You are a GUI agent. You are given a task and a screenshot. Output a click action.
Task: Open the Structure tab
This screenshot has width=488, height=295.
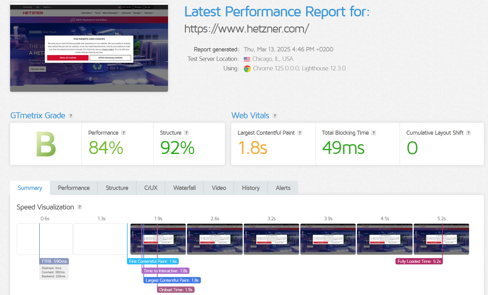117,188
